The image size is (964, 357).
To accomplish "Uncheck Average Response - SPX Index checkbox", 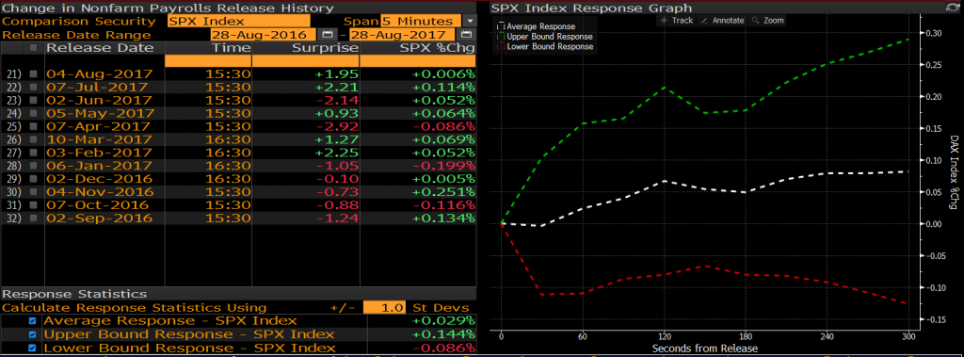I will click(x=33, y=321).
